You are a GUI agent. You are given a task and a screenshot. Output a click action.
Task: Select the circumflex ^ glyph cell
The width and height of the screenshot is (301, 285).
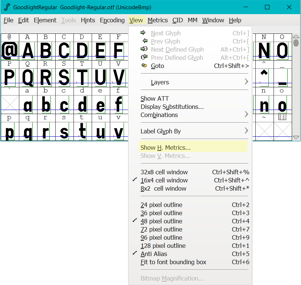265,77
